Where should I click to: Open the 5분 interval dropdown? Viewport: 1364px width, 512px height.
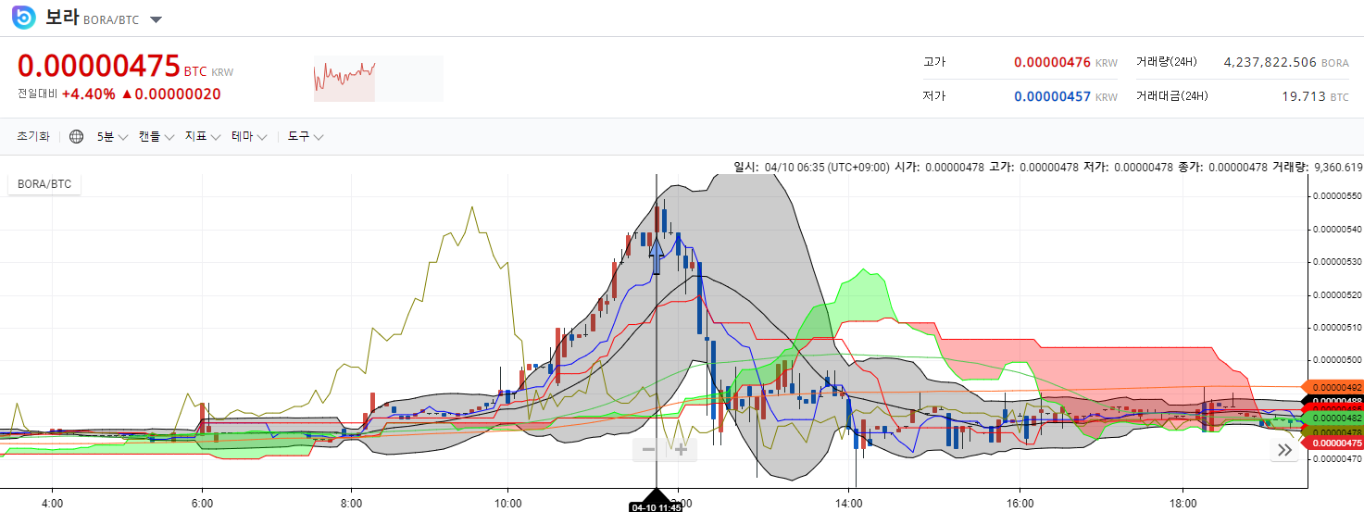[112, 137]
